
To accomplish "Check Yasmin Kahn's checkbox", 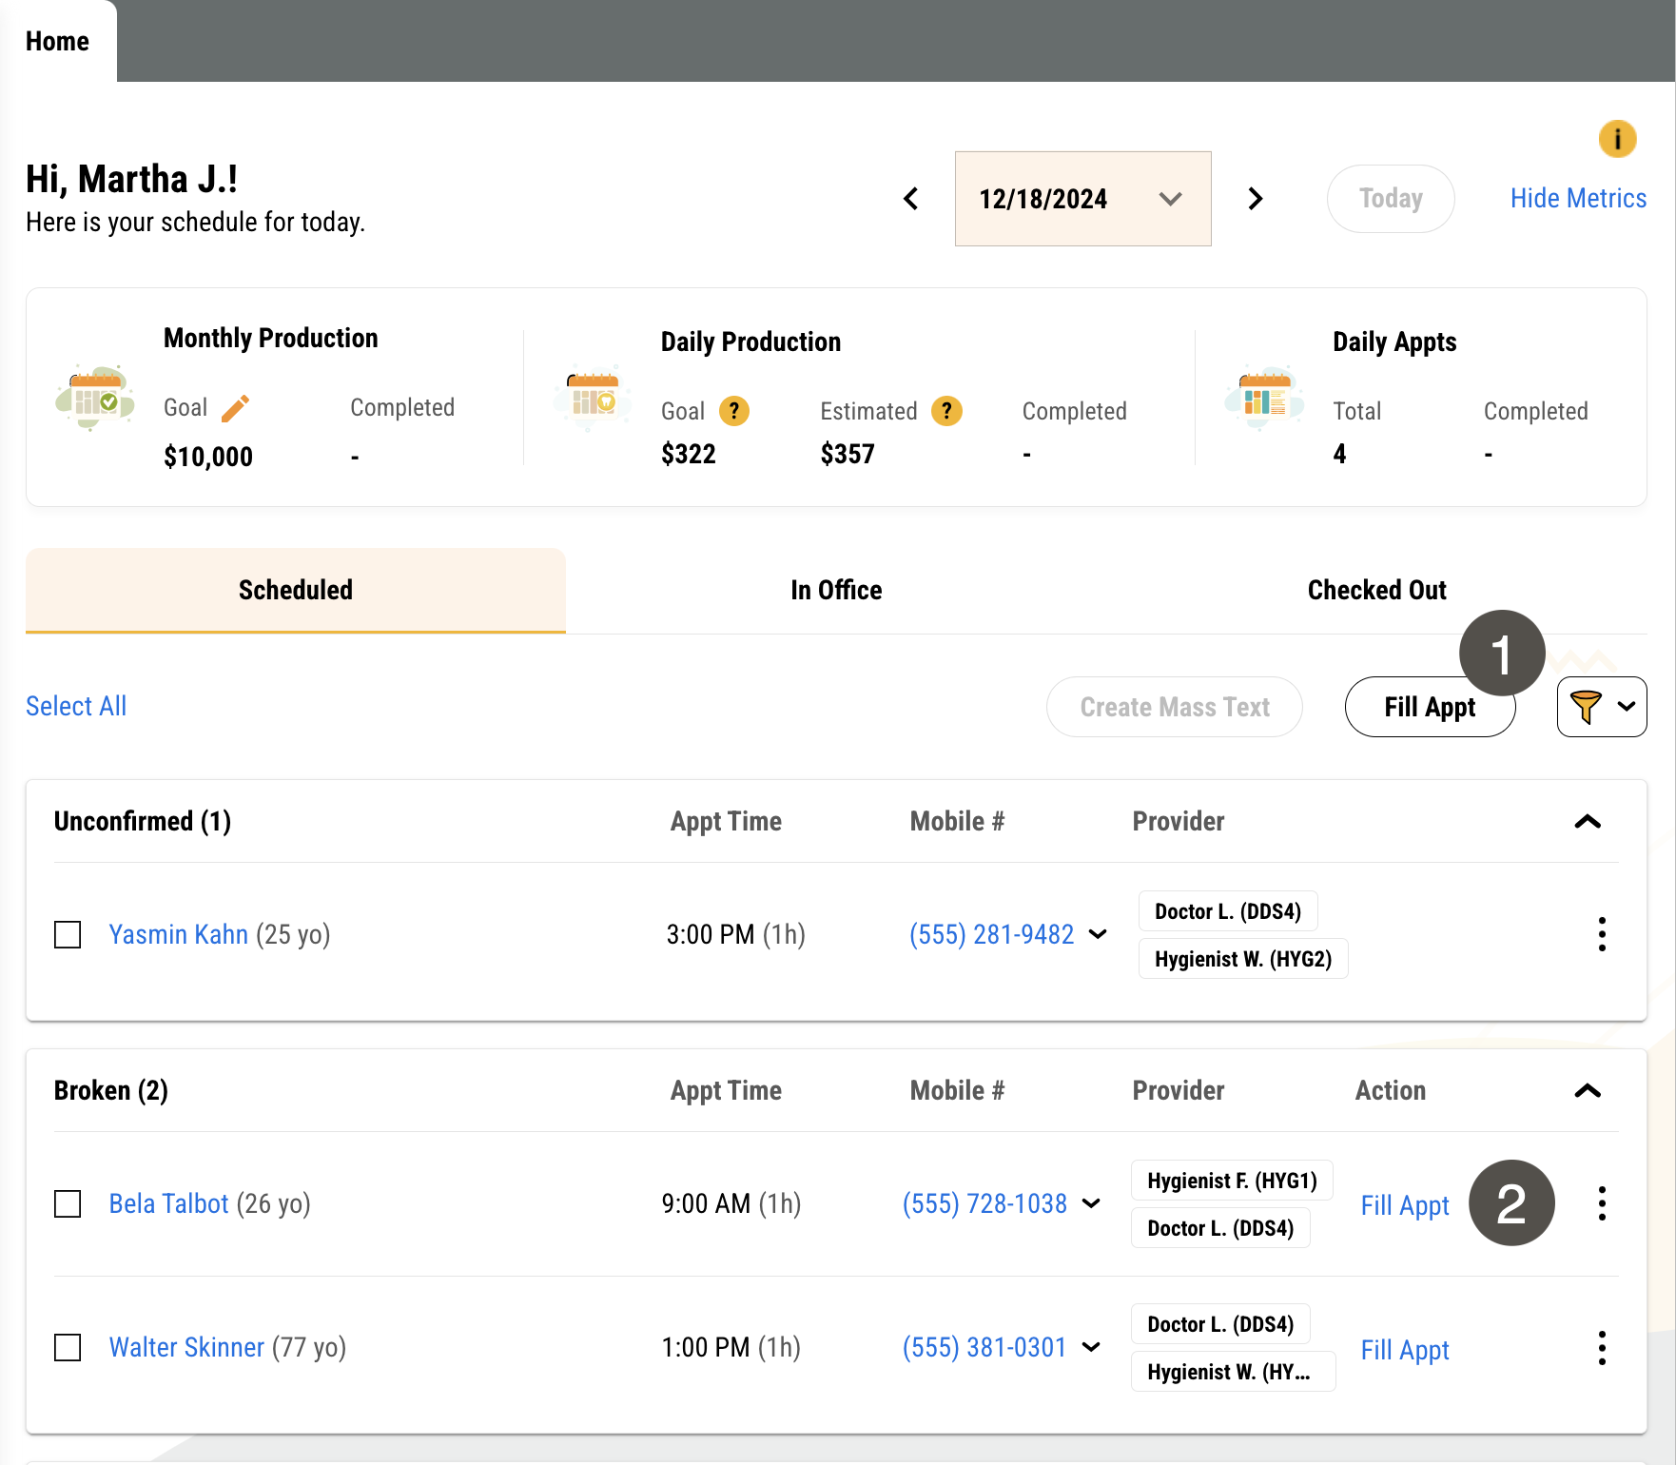I will point(68,934).
